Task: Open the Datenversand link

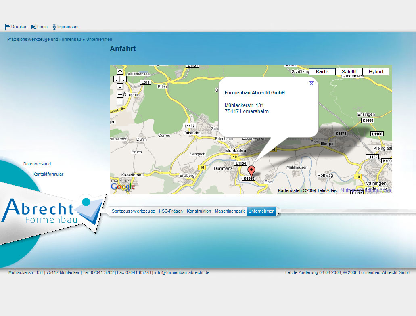Action: (37, 164)
